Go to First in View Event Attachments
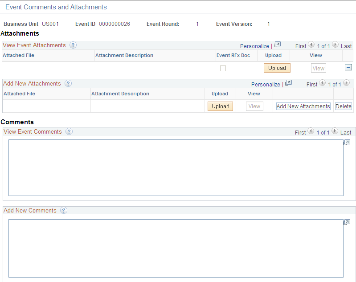 pyautogui.click(x=301, y=46)
